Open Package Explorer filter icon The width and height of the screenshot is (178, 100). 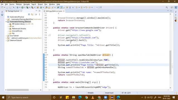click(x=36, y=14)
